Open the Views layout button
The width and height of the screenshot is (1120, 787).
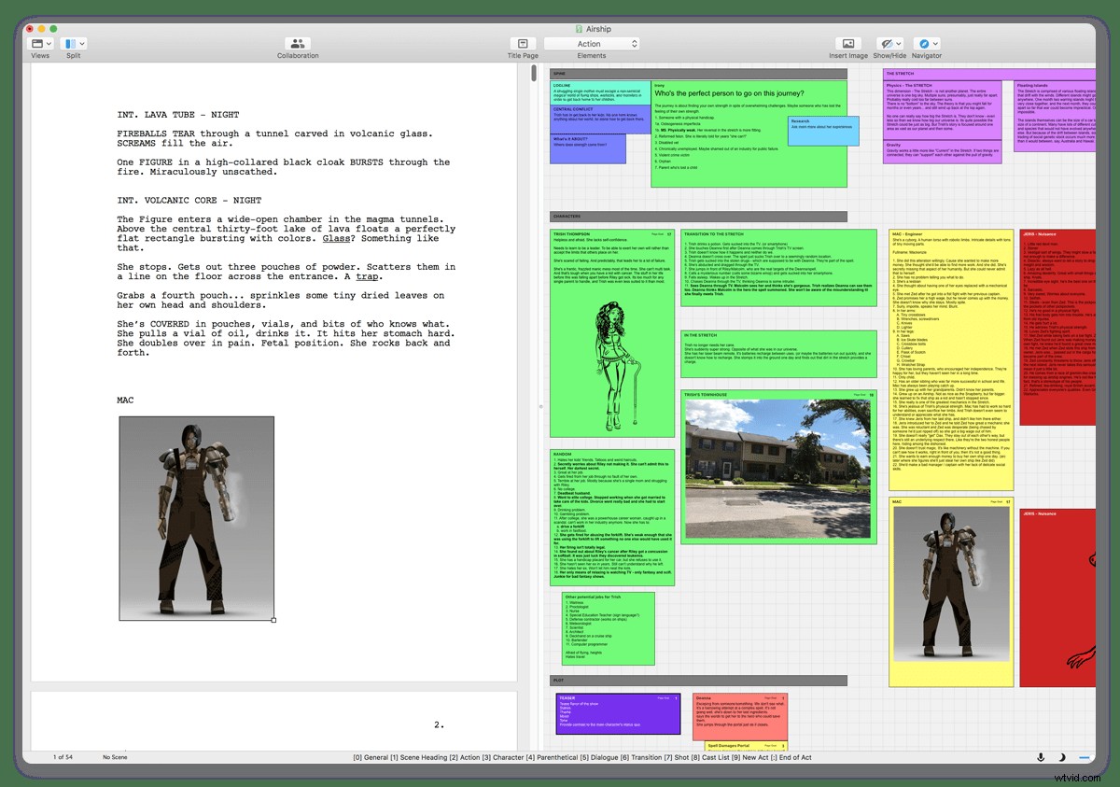pos(38,44)
